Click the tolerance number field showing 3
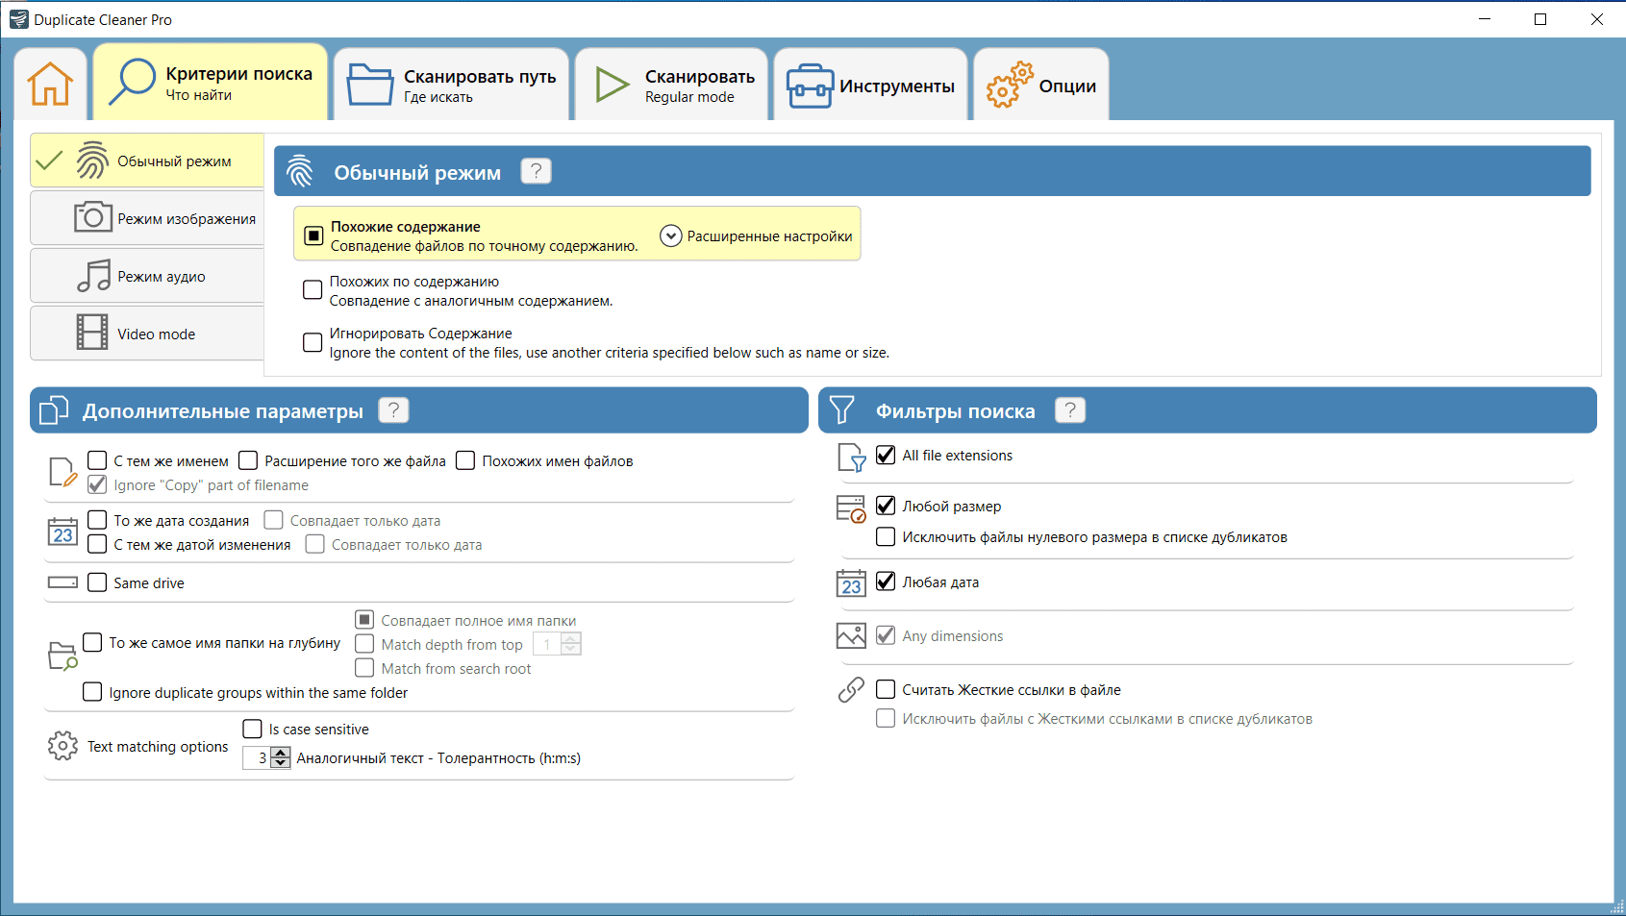This screenshot has height=916, width=1626. pos(258,757)
